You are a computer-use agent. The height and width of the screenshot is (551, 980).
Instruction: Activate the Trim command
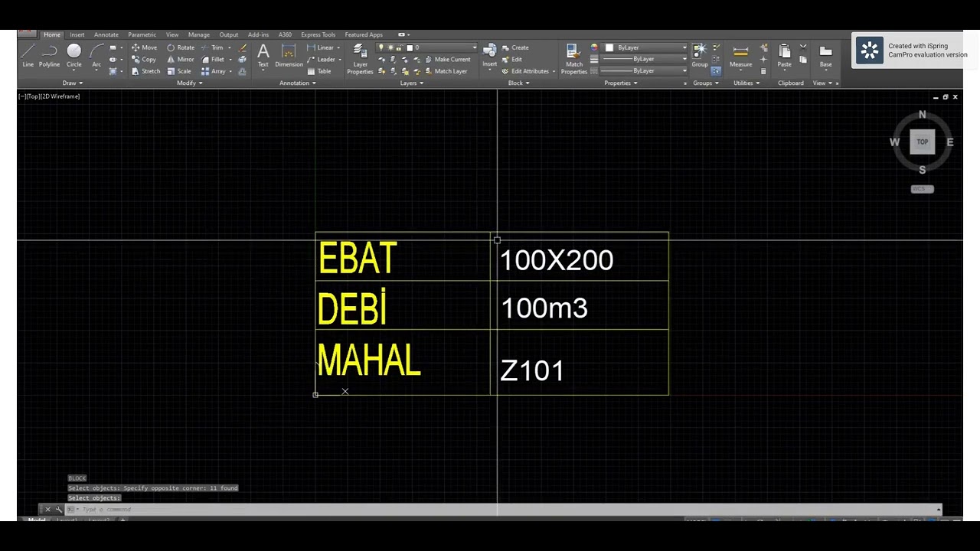coord(213,47)
